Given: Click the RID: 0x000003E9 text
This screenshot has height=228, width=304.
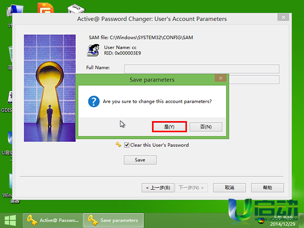Looking at the screenshot, I should coord(123,53).
